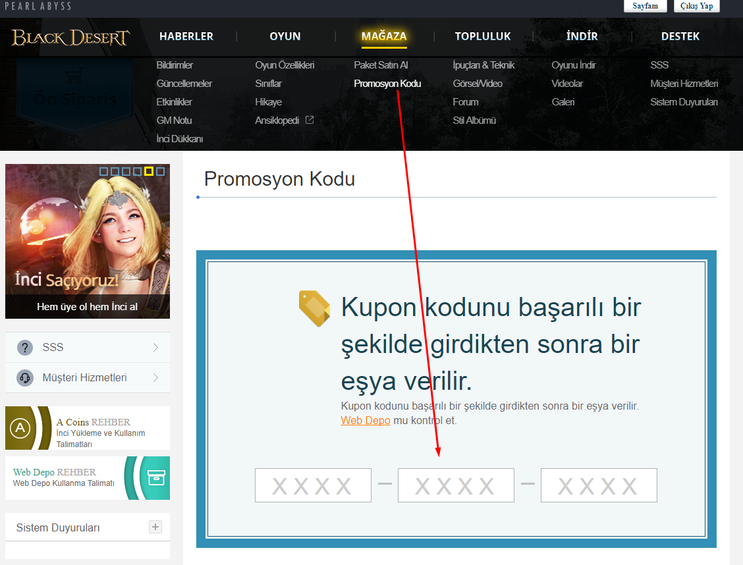Open Oyun Özellikleri link
The width and height of the screenshot is (743, 565).
tap(285, 65)
